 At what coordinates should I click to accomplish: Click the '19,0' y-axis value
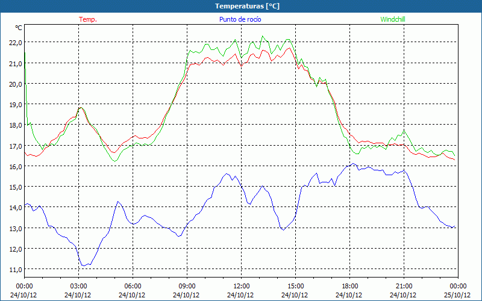(16, 104)
